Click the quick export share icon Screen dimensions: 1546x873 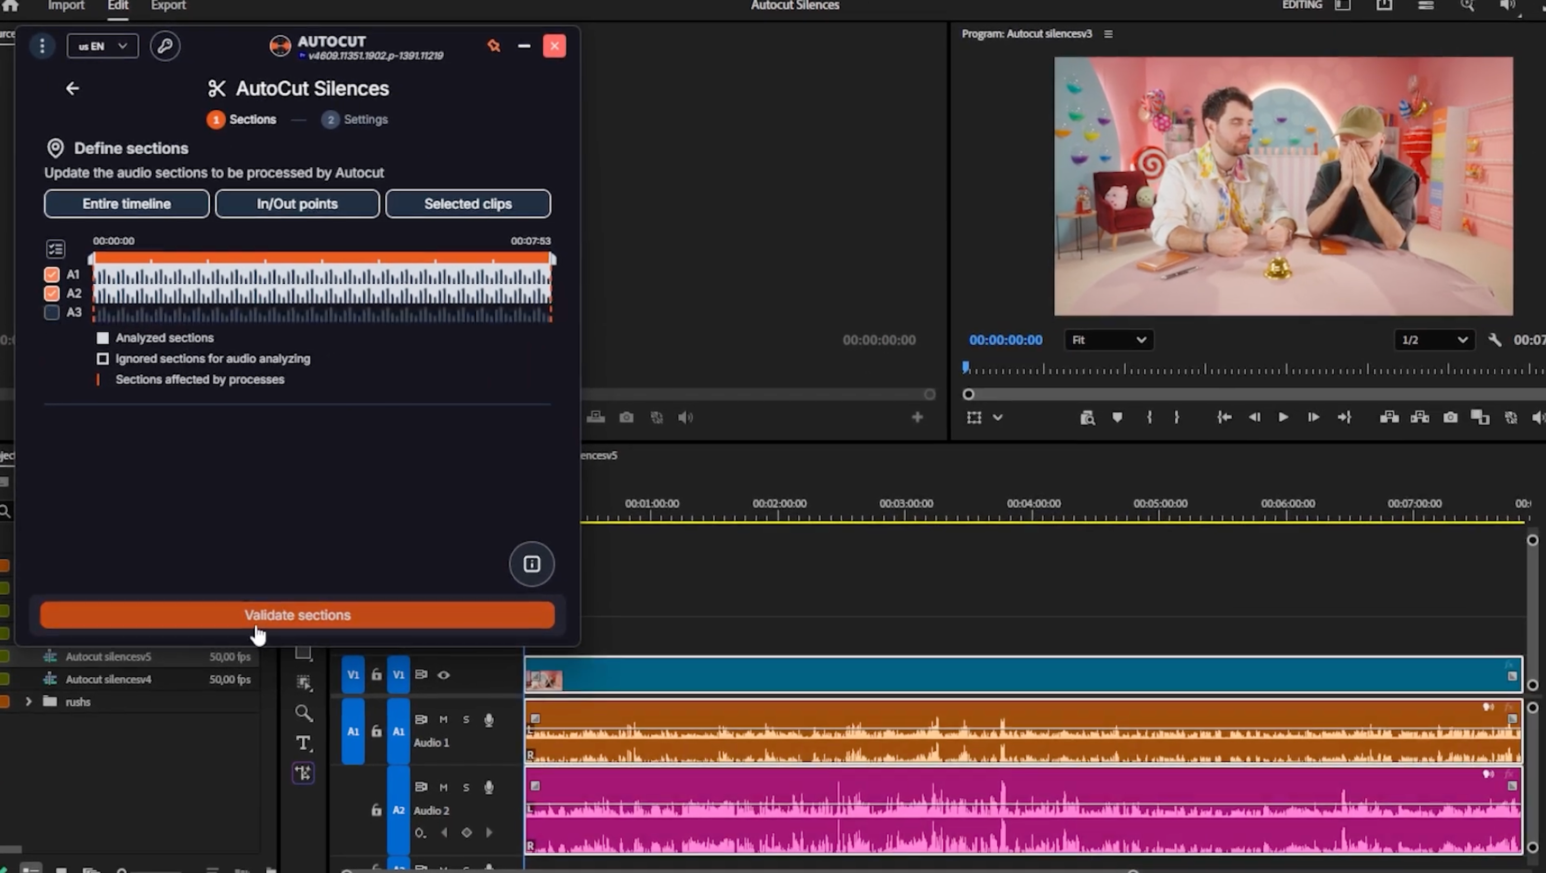coord(1384,5)
